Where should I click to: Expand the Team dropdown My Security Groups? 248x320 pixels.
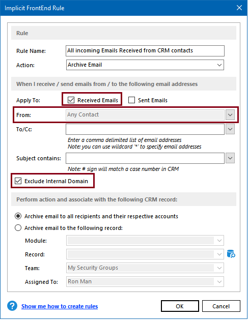point(145,268)
